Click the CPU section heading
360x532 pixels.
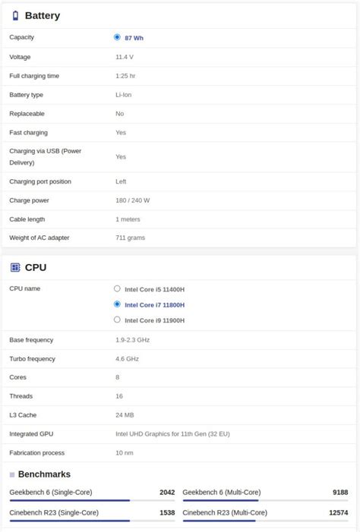click(x=36, y=267)
